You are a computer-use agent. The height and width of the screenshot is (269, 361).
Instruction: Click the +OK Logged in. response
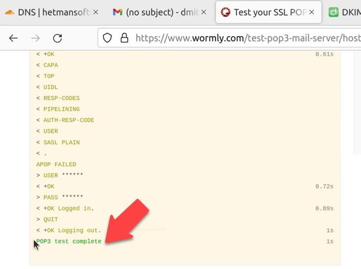(x=65, y=208)
